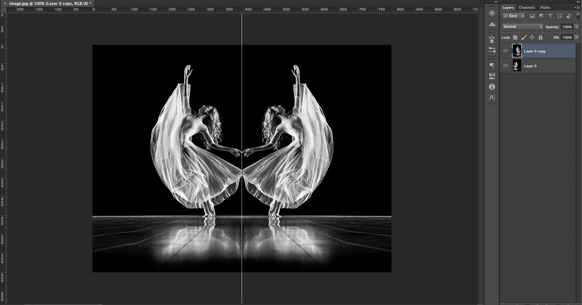This screenshot has height=305, width=582.
Task: Select the Layer 0 thumbnail
Action: 517,66
